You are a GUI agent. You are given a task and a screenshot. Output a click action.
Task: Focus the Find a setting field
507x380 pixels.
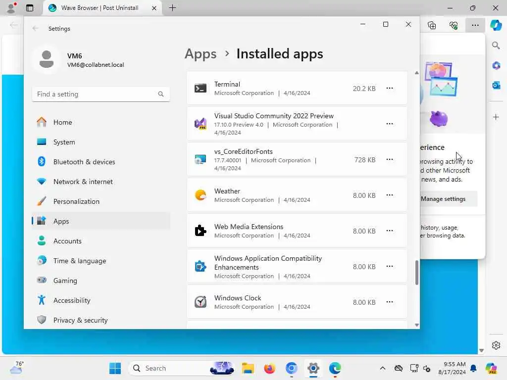[101, 94]
